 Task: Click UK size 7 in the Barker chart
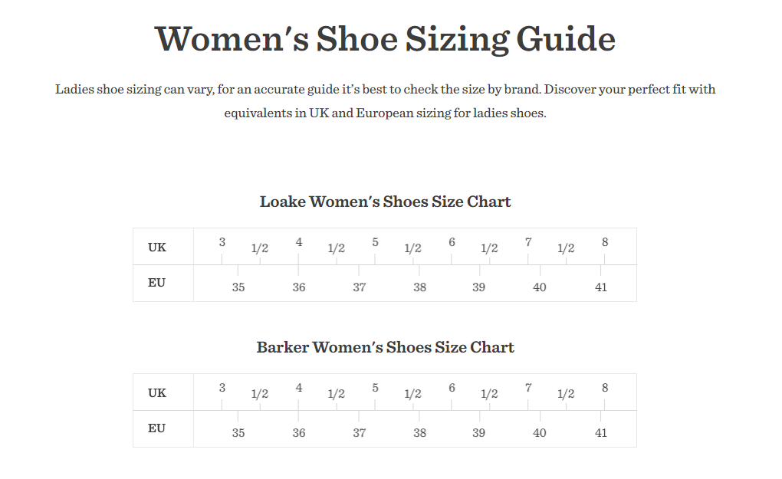click(528, 388)
